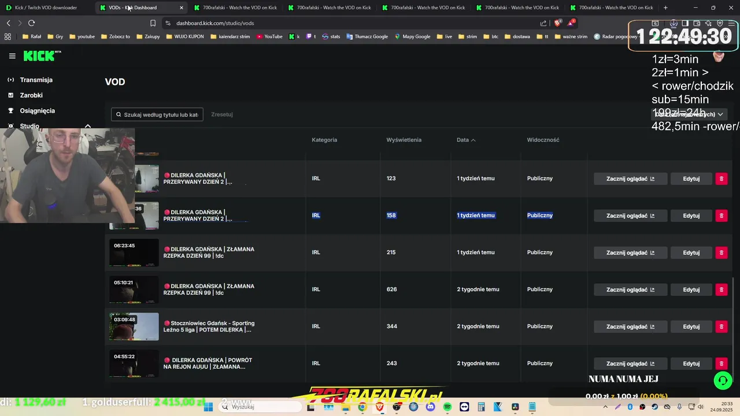Edit the Stoczniowiec Gdańsk VOD
This screenshot has width=740, height=416.
click(691, 326)
